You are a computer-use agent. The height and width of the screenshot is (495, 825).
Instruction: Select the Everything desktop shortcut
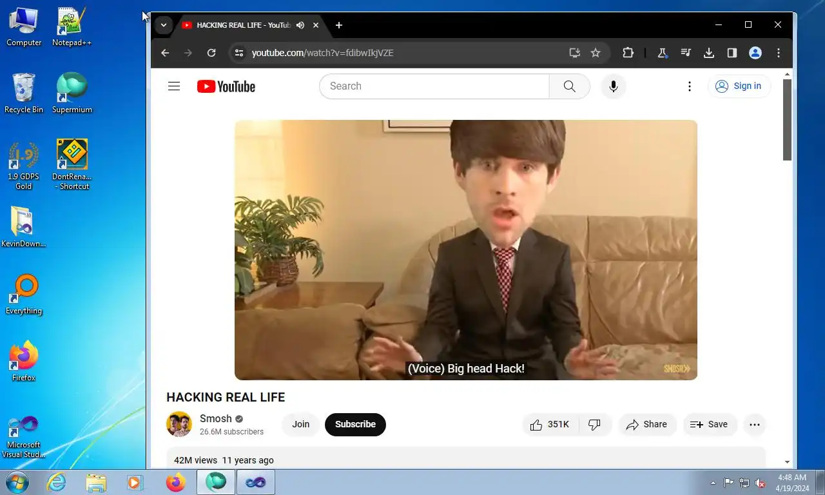24,295
